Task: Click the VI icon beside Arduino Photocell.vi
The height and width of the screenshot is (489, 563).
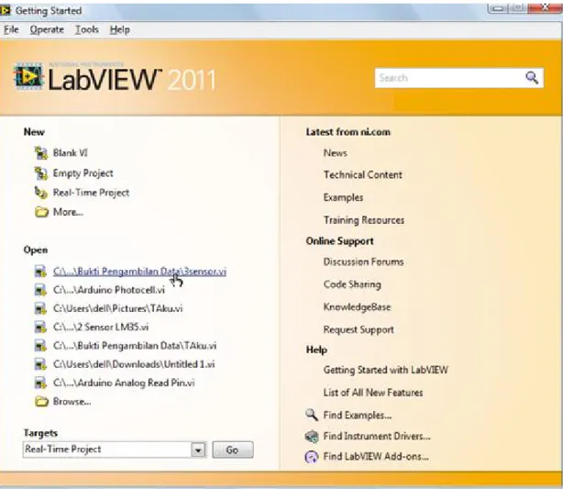Action: [40, 290]
